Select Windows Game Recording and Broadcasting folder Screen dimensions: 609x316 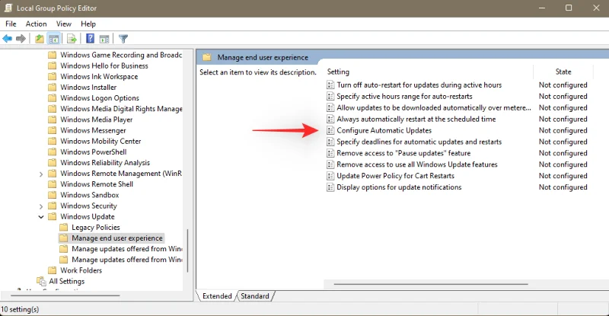click(x=121, y=55)
